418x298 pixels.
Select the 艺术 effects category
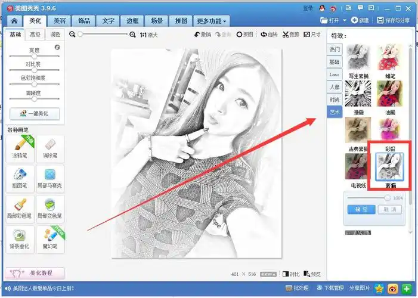(335, 112)
